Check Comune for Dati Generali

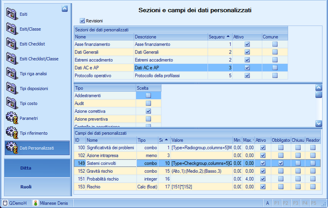coord(275,52)
